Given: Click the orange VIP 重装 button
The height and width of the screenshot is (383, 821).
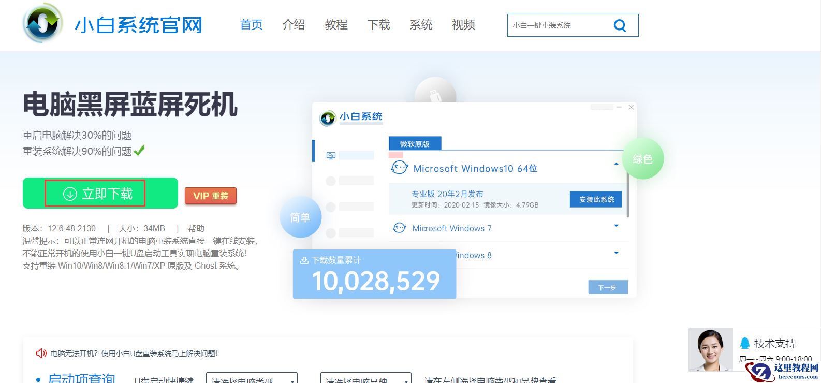Looking at the screenshot, I should click(211, 196).
